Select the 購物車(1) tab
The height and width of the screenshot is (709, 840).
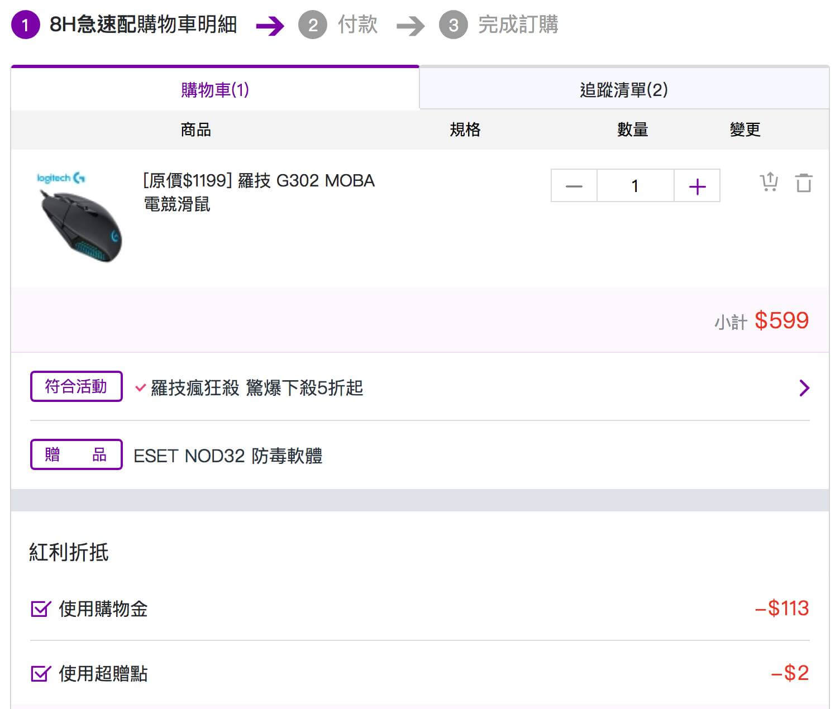click(x=215, y=89)
